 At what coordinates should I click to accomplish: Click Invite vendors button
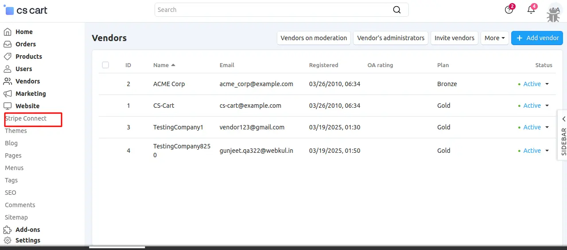pyautogui.click(x=454, y=38)
